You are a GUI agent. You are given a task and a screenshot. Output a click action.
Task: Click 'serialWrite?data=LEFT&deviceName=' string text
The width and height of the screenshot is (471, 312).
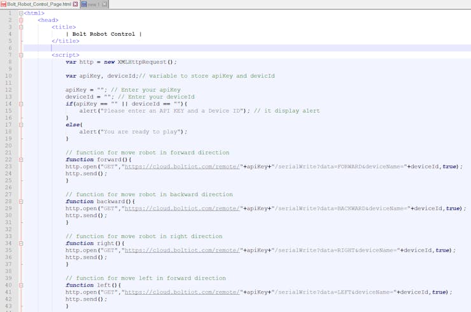[335, 292]
